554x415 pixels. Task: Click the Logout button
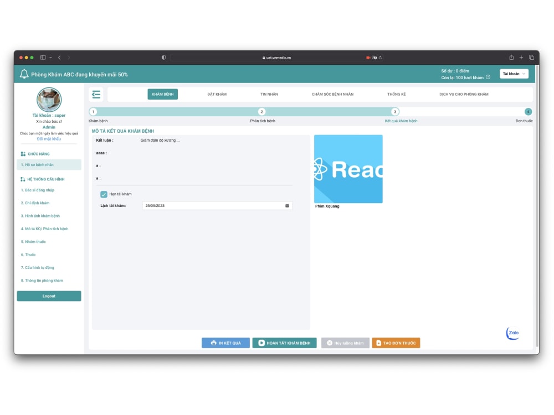(x=49, y=296)
